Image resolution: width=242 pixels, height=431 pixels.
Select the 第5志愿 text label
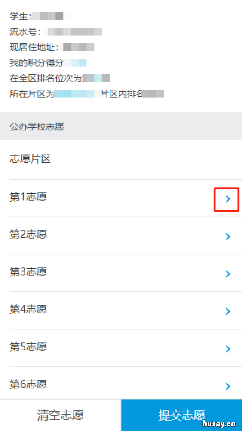point(28,347)
